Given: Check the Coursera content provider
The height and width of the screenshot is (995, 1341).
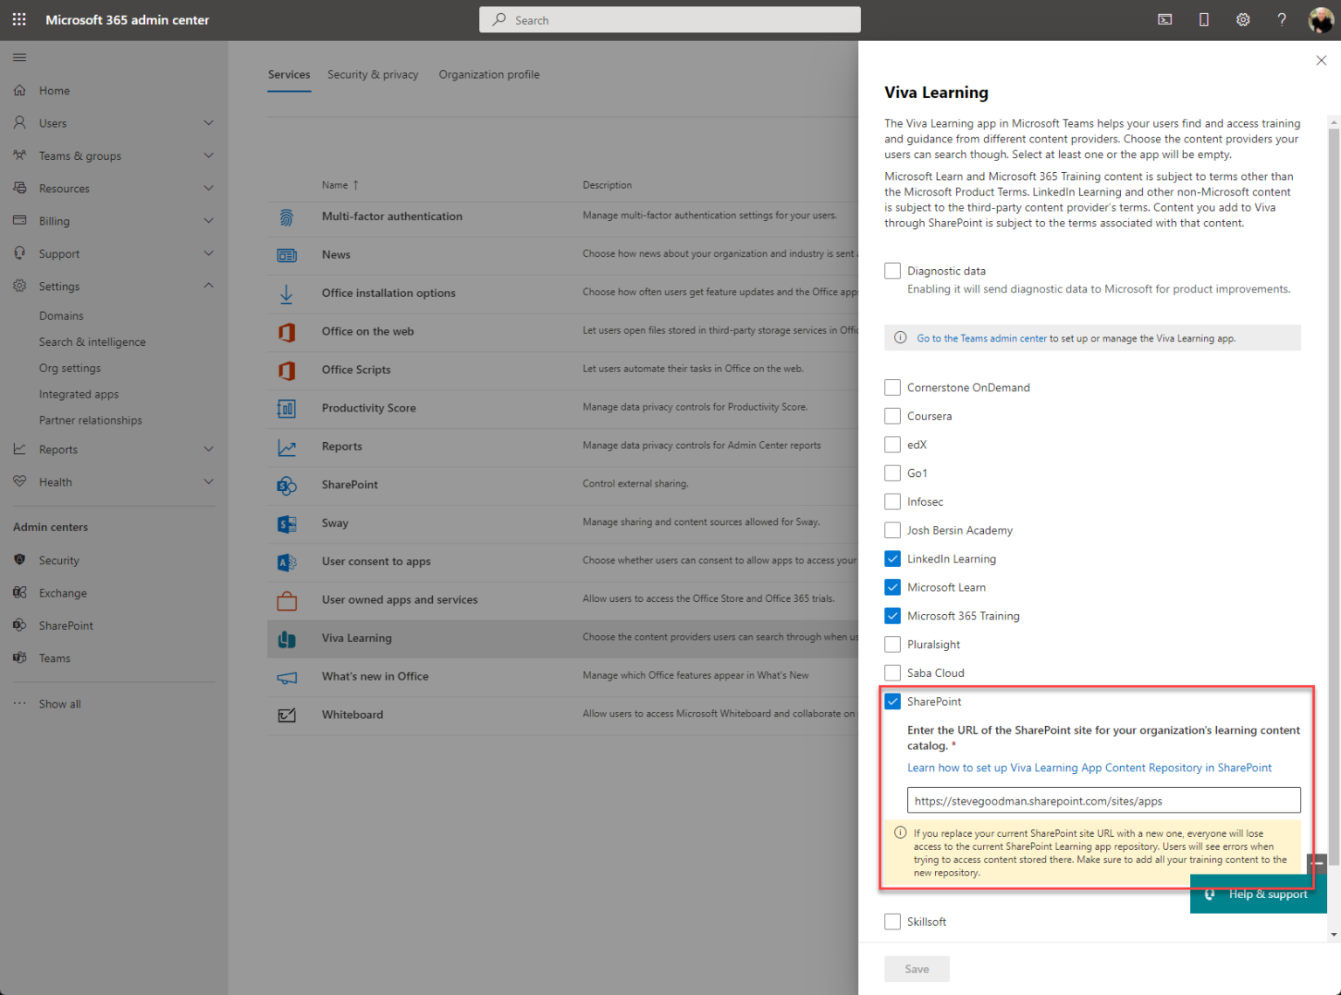Looking at the screenshot, I should click(892, 416).
